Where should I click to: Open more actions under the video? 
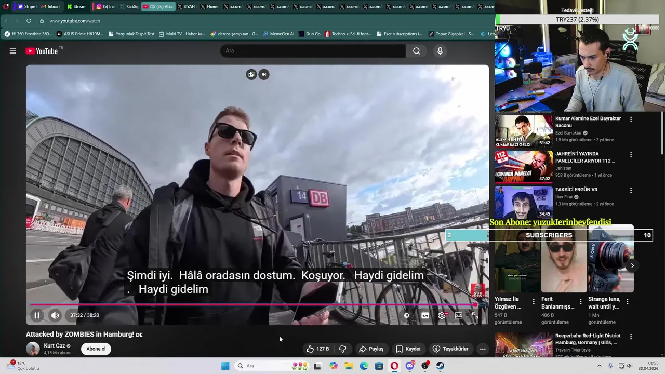click(x=483, y=349)
